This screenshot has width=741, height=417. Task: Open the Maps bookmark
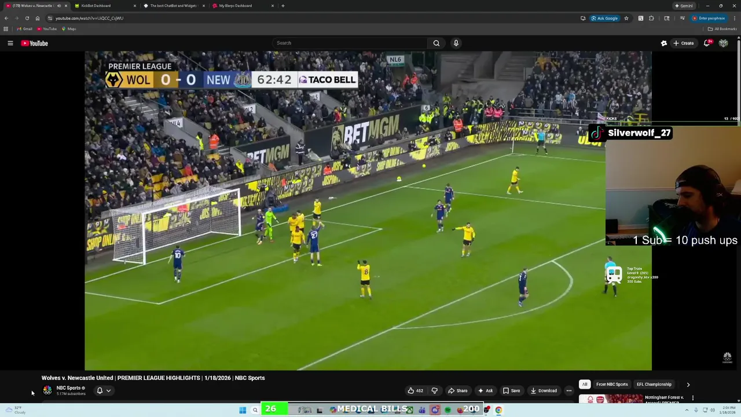tap(69, 29)
